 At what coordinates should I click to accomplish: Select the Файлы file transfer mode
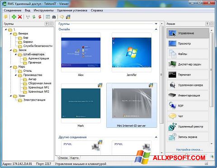[x=188, y=54]
